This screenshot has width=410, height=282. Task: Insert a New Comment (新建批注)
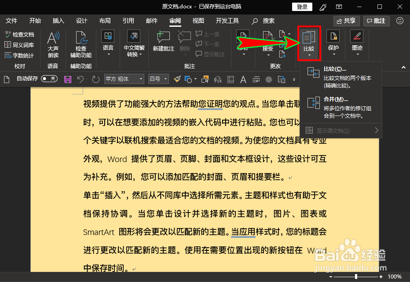pyautogui.click(x=163, y=42)
